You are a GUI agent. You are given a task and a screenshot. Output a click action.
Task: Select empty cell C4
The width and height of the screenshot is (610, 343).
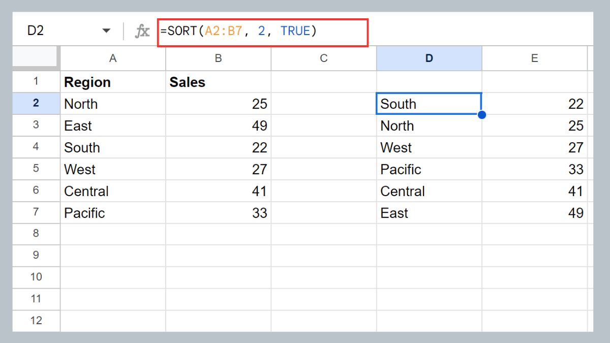(x=323, y=147)
